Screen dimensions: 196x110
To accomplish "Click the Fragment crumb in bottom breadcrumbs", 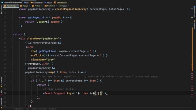I will [x=53, y=109].
